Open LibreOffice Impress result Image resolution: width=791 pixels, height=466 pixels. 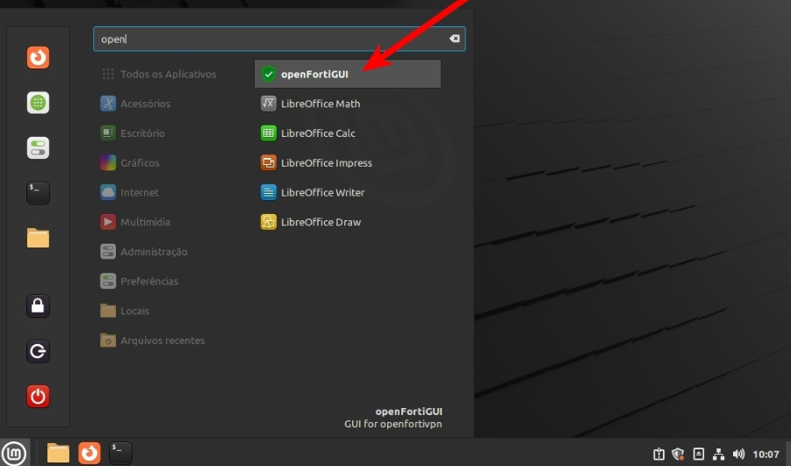(348, 163)
